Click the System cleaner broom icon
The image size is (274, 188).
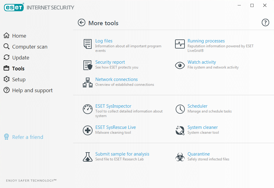click(x=180, y=130)
